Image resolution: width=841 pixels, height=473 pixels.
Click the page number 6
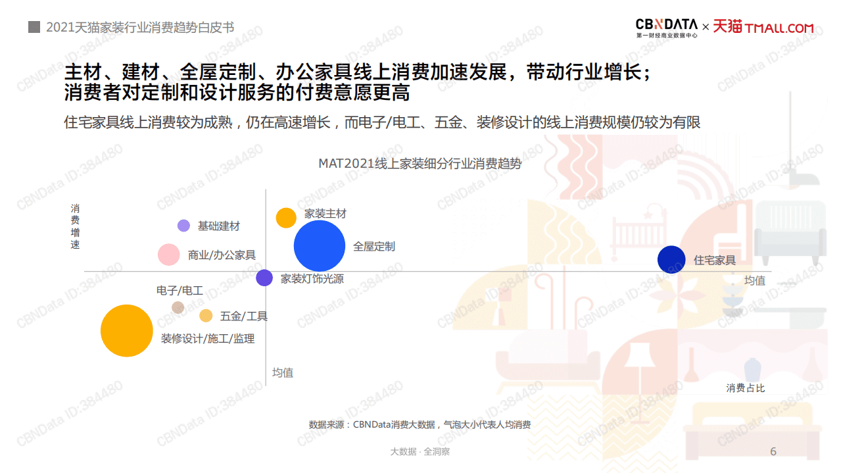(772, 451)
